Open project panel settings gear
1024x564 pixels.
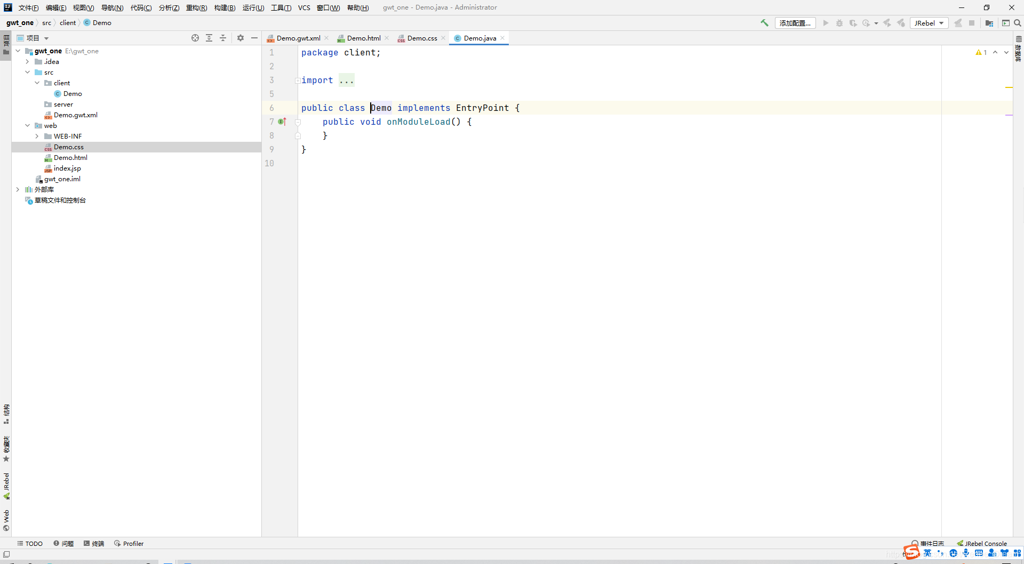coord(241,38)
